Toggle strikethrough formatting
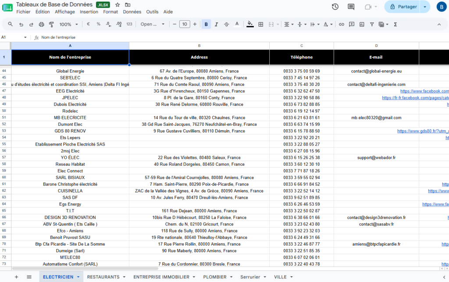This screenshot has width=449, height=282. [x=226, y=24]
